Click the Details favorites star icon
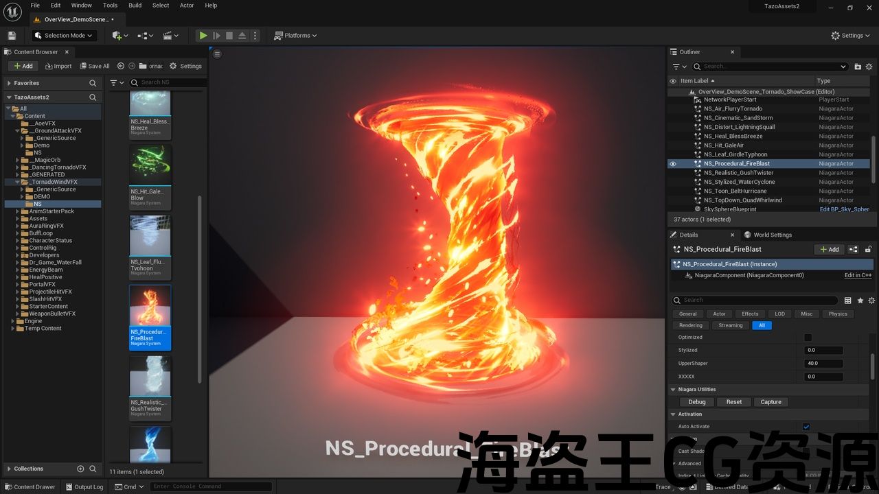This screenshot has height=494, width=879. tap(860, 301)
